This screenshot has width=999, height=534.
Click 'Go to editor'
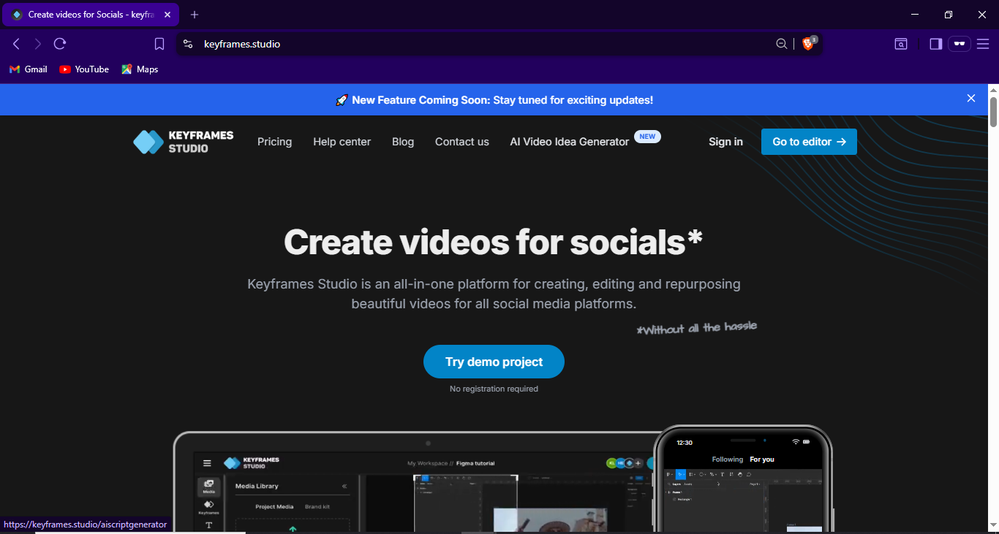pyautogui.click(x=809, y=141)
